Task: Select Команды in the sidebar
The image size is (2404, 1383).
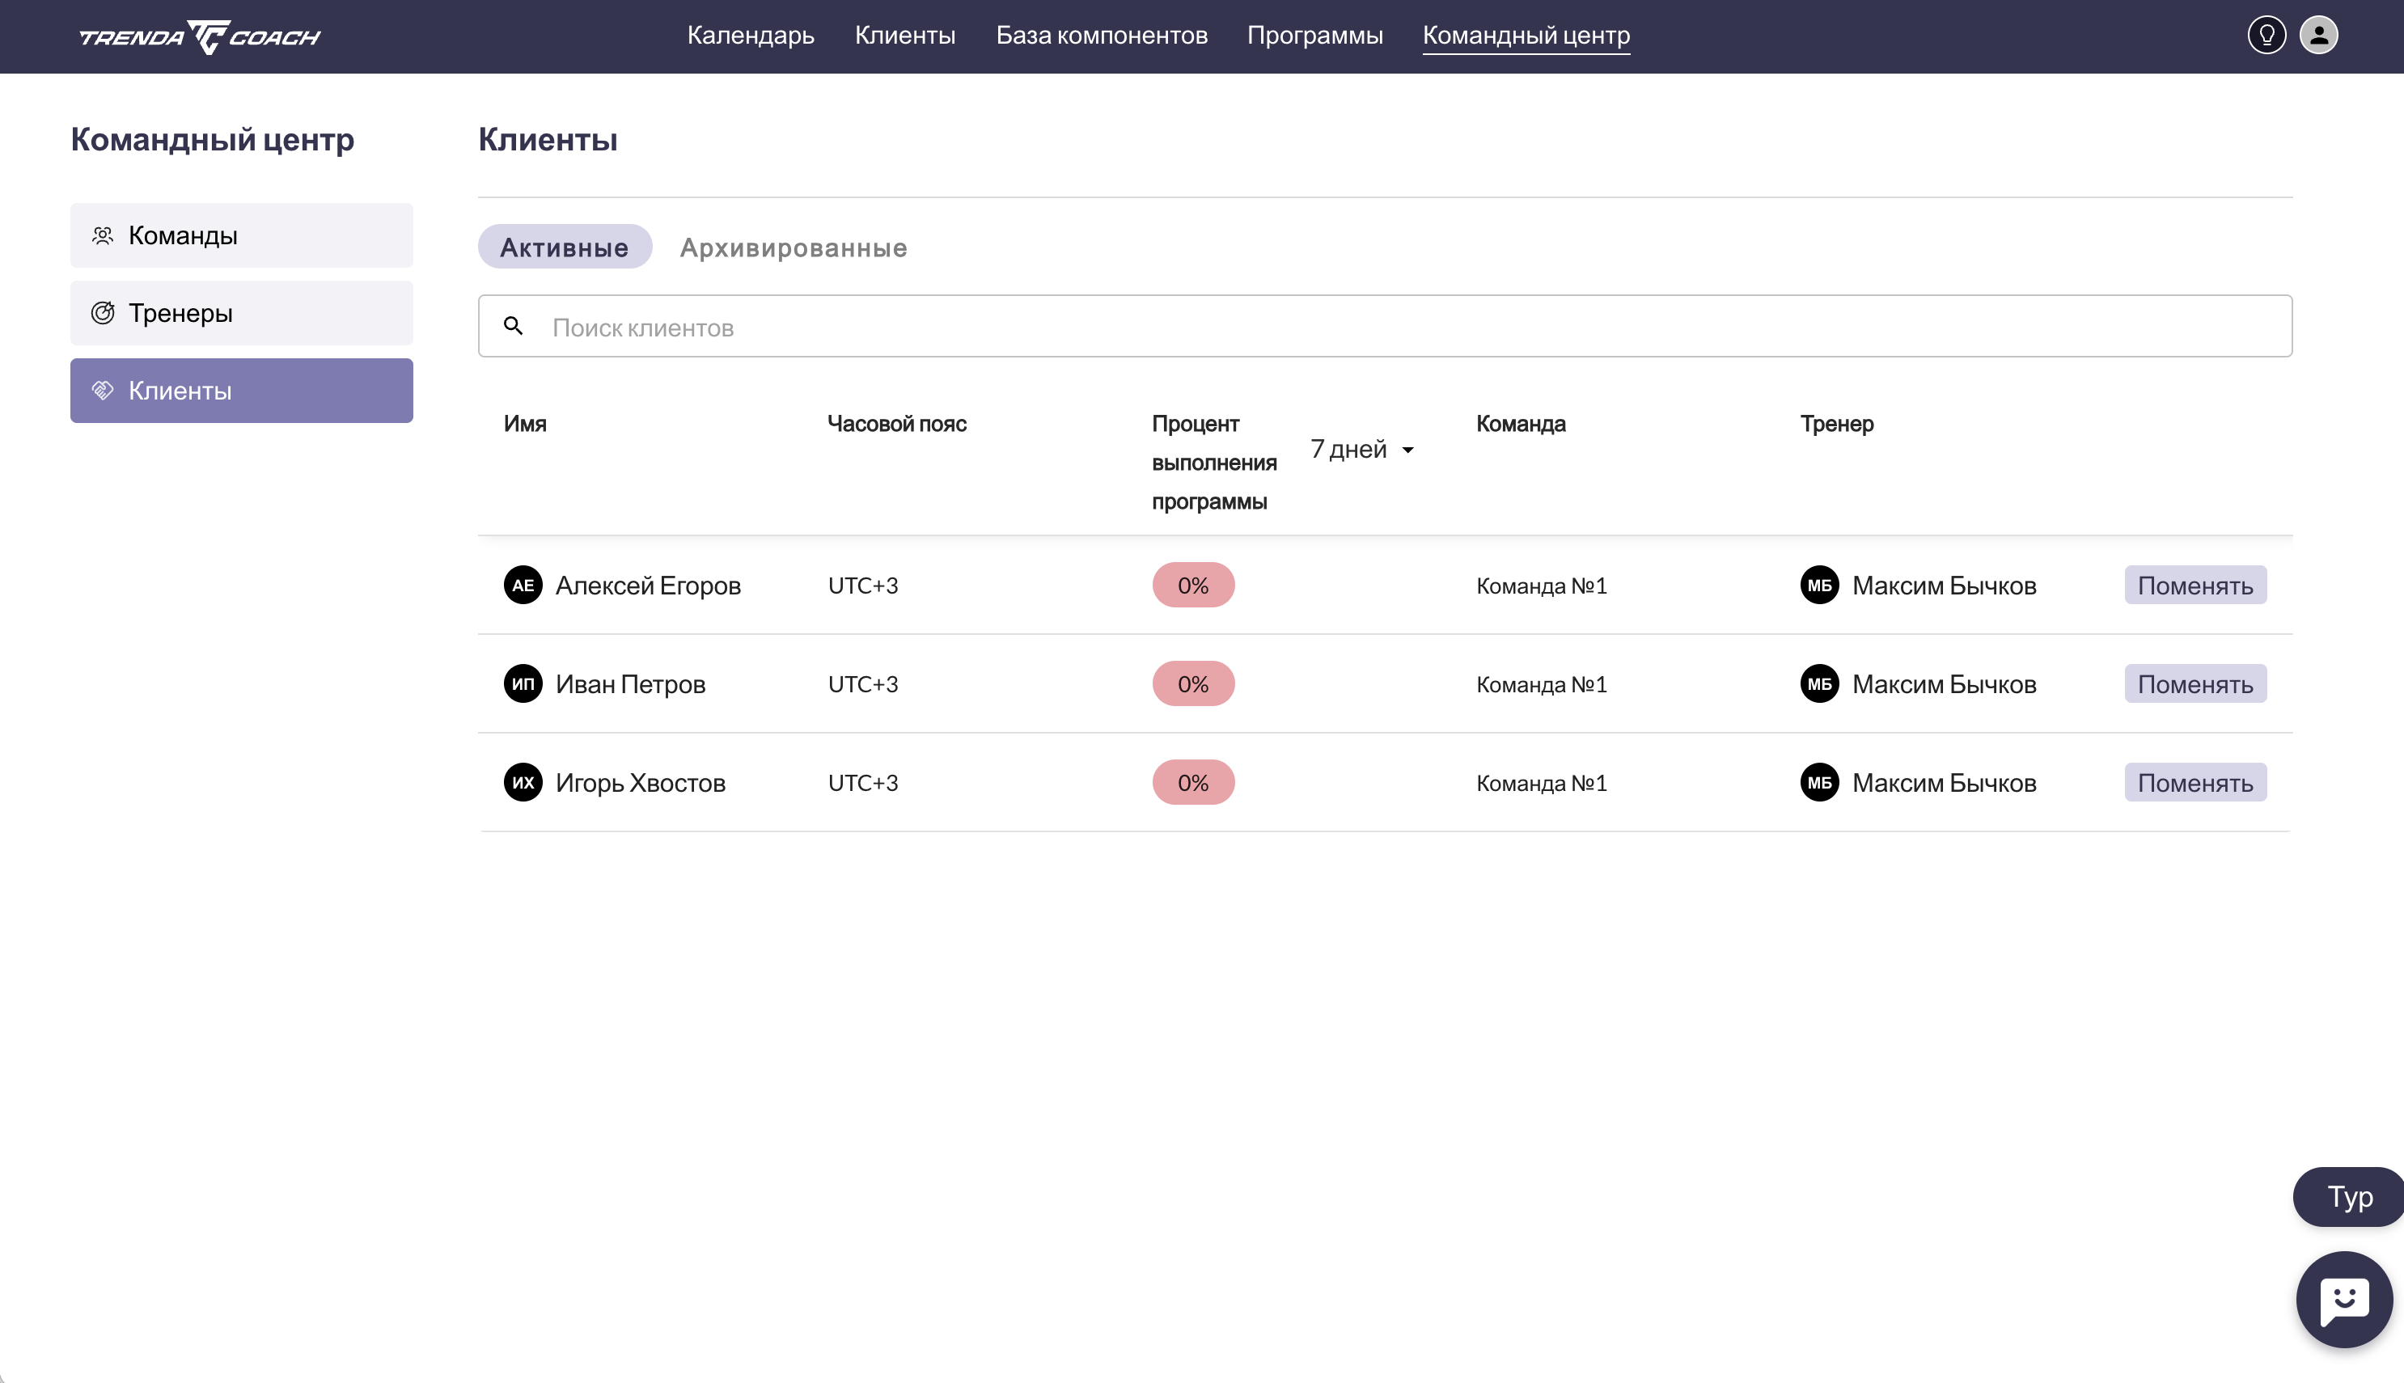Action: tap(241, 235)
